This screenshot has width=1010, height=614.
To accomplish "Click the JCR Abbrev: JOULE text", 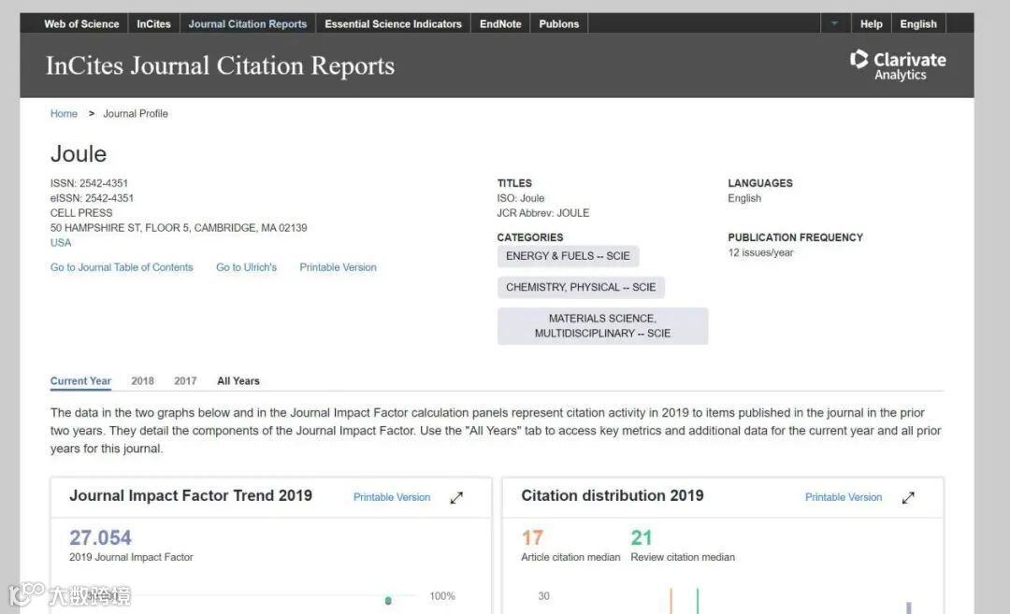I will pos(543,213).
